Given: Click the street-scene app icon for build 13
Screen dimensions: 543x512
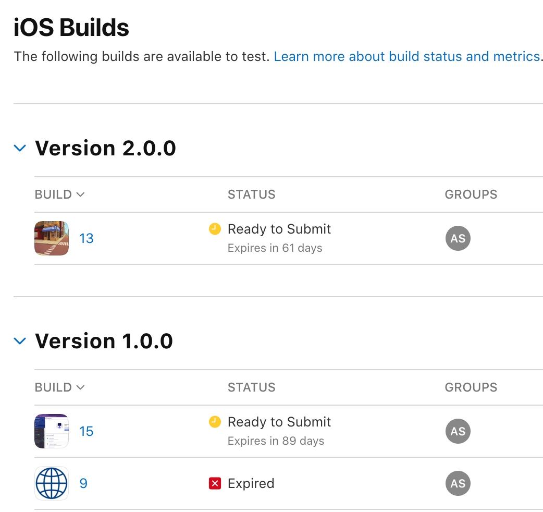Looking at the screenshot, I should tap(52, 238).
